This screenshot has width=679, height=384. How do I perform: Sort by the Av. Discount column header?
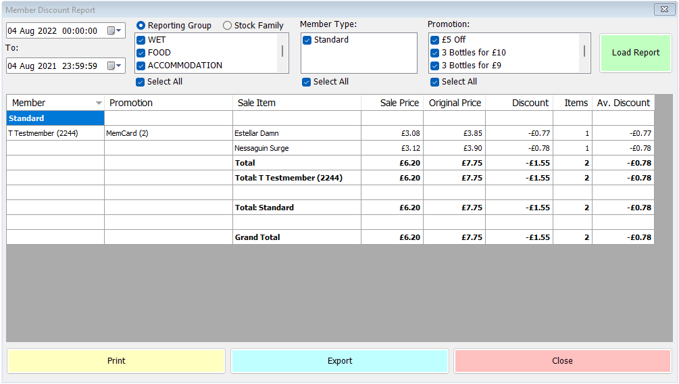tap(623, 103)
